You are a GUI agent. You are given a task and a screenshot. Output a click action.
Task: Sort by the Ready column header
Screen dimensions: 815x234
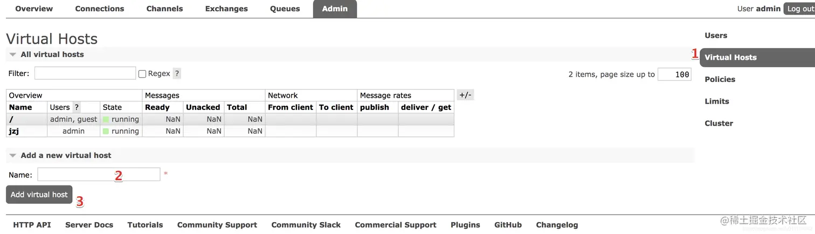(157, 107)
